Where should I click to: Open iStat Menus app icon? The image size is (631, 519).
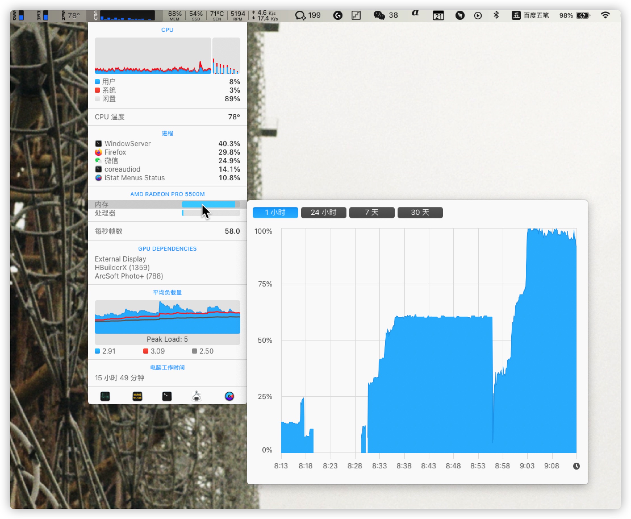[229, 396]
